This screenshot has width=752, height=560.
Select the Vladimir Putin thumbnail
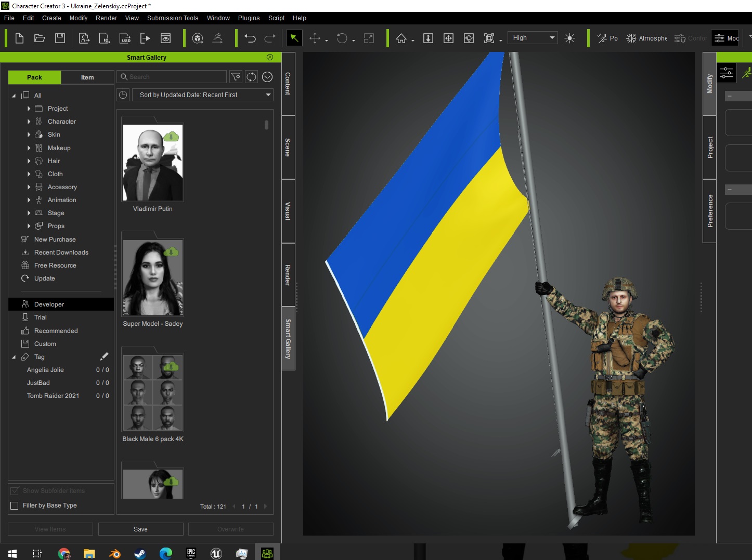point(153,163)
